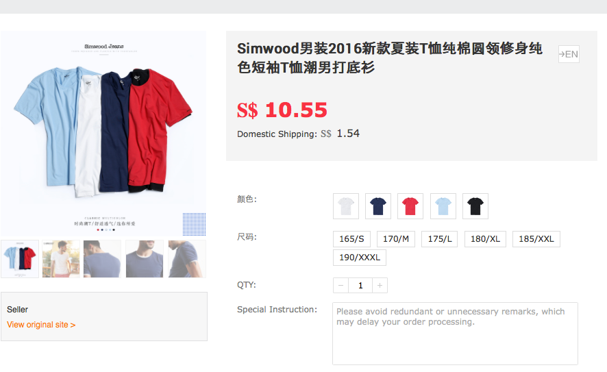Viewport: 607px width, 372px height.
Task: Choose size 180/XL
Action: point(486,239)
